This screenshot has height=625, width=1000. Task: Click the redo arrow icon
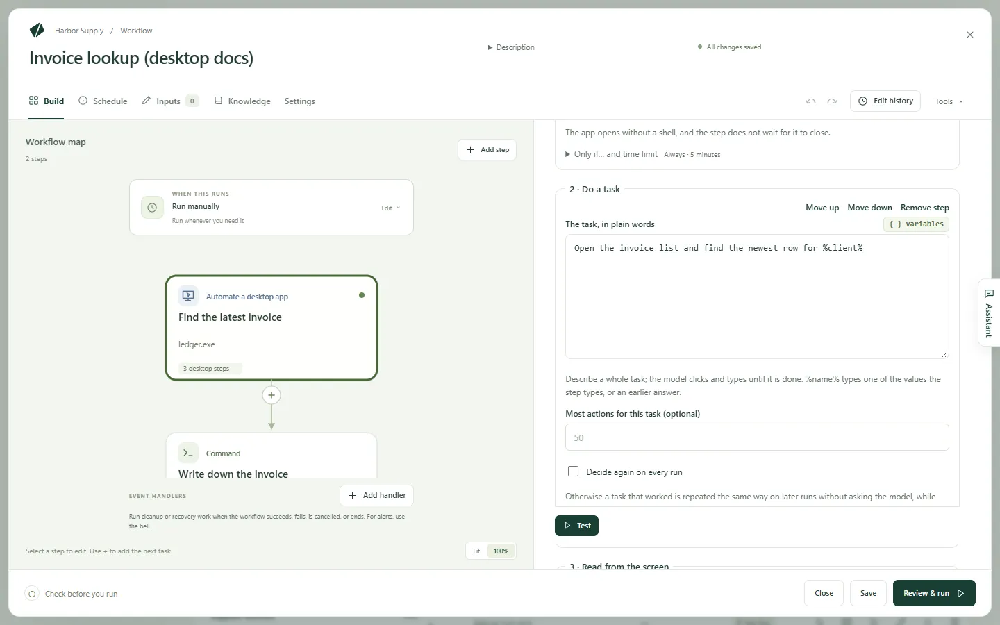coord(832,101)
